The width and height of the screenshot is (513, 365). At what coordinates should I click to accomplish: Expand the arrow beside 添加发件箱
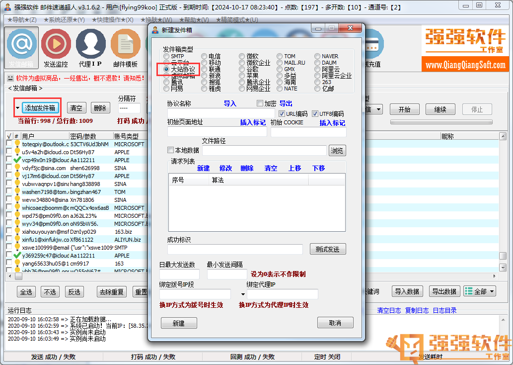coord(18,108)
